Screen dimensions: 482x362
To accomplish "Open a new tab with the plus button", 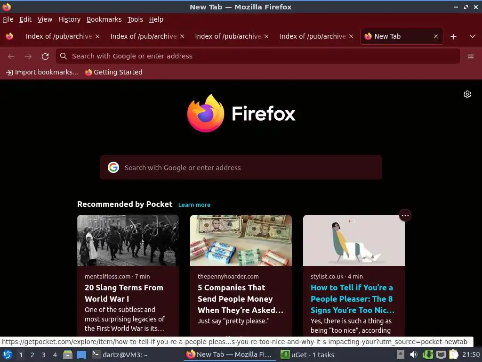I will click(x=453, y=37).
